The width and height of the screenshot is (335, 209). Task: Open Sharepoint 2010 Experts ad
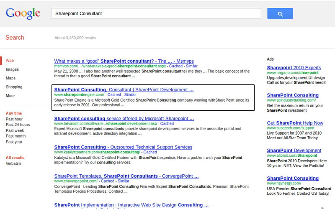coord(294,68)
